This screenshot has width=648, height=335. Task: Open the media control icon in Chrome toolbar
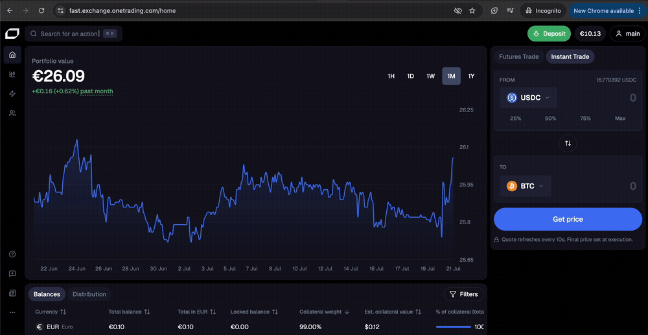510,11
